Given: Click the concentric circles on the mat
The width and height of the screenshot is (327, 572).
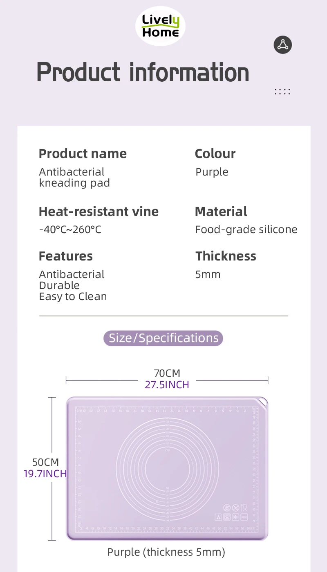Looking at the screenshot, I should tap(167, 470).
